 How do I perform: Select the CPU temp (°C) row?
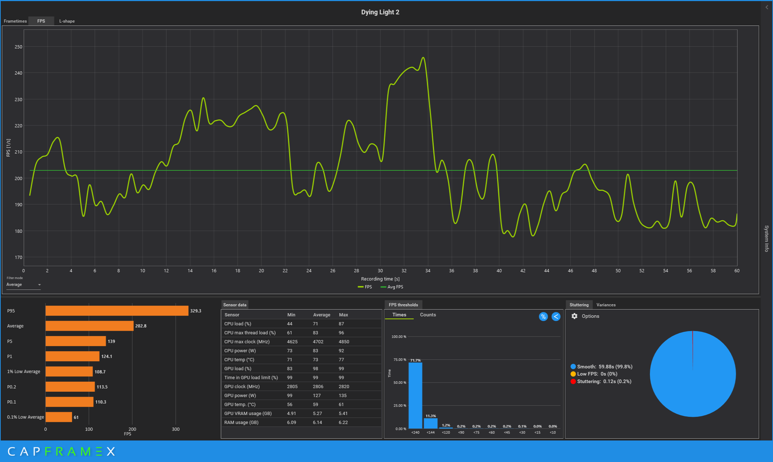point(301,360)
